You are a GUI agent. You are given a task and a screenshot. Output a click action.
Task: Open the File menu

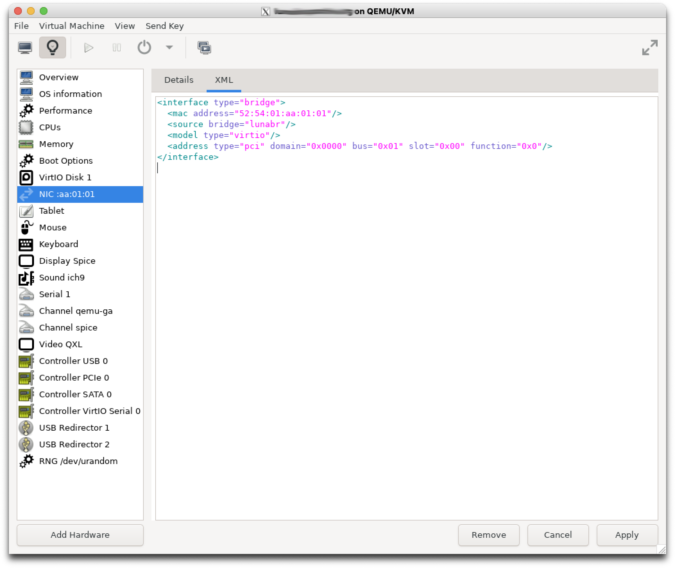(21, 26)
